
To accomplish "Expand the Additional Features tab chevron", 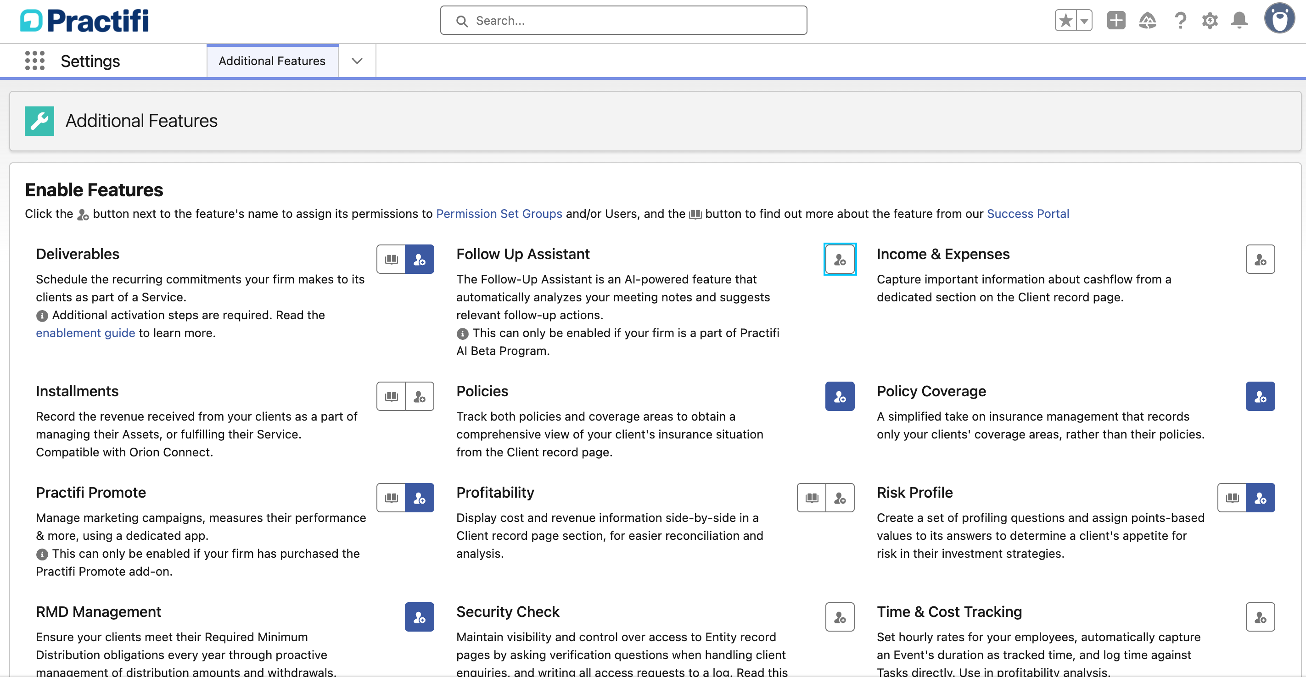I will (x=357, y=61).
